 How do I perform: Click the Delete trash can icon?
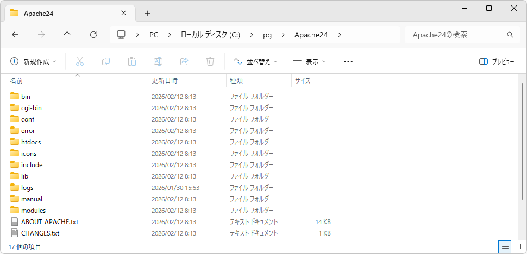(210, 61)
